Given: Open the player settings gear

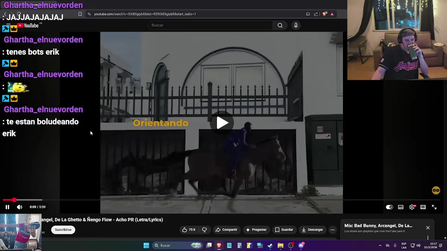Looking at the screenshot, I should tap(412, 207).
